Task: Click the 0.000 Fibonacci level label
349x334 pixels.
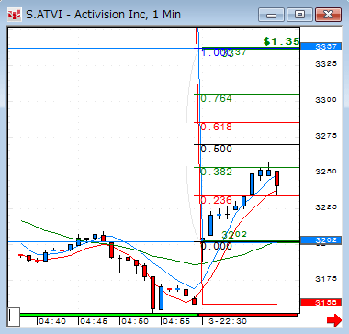Action: point(216,246)
